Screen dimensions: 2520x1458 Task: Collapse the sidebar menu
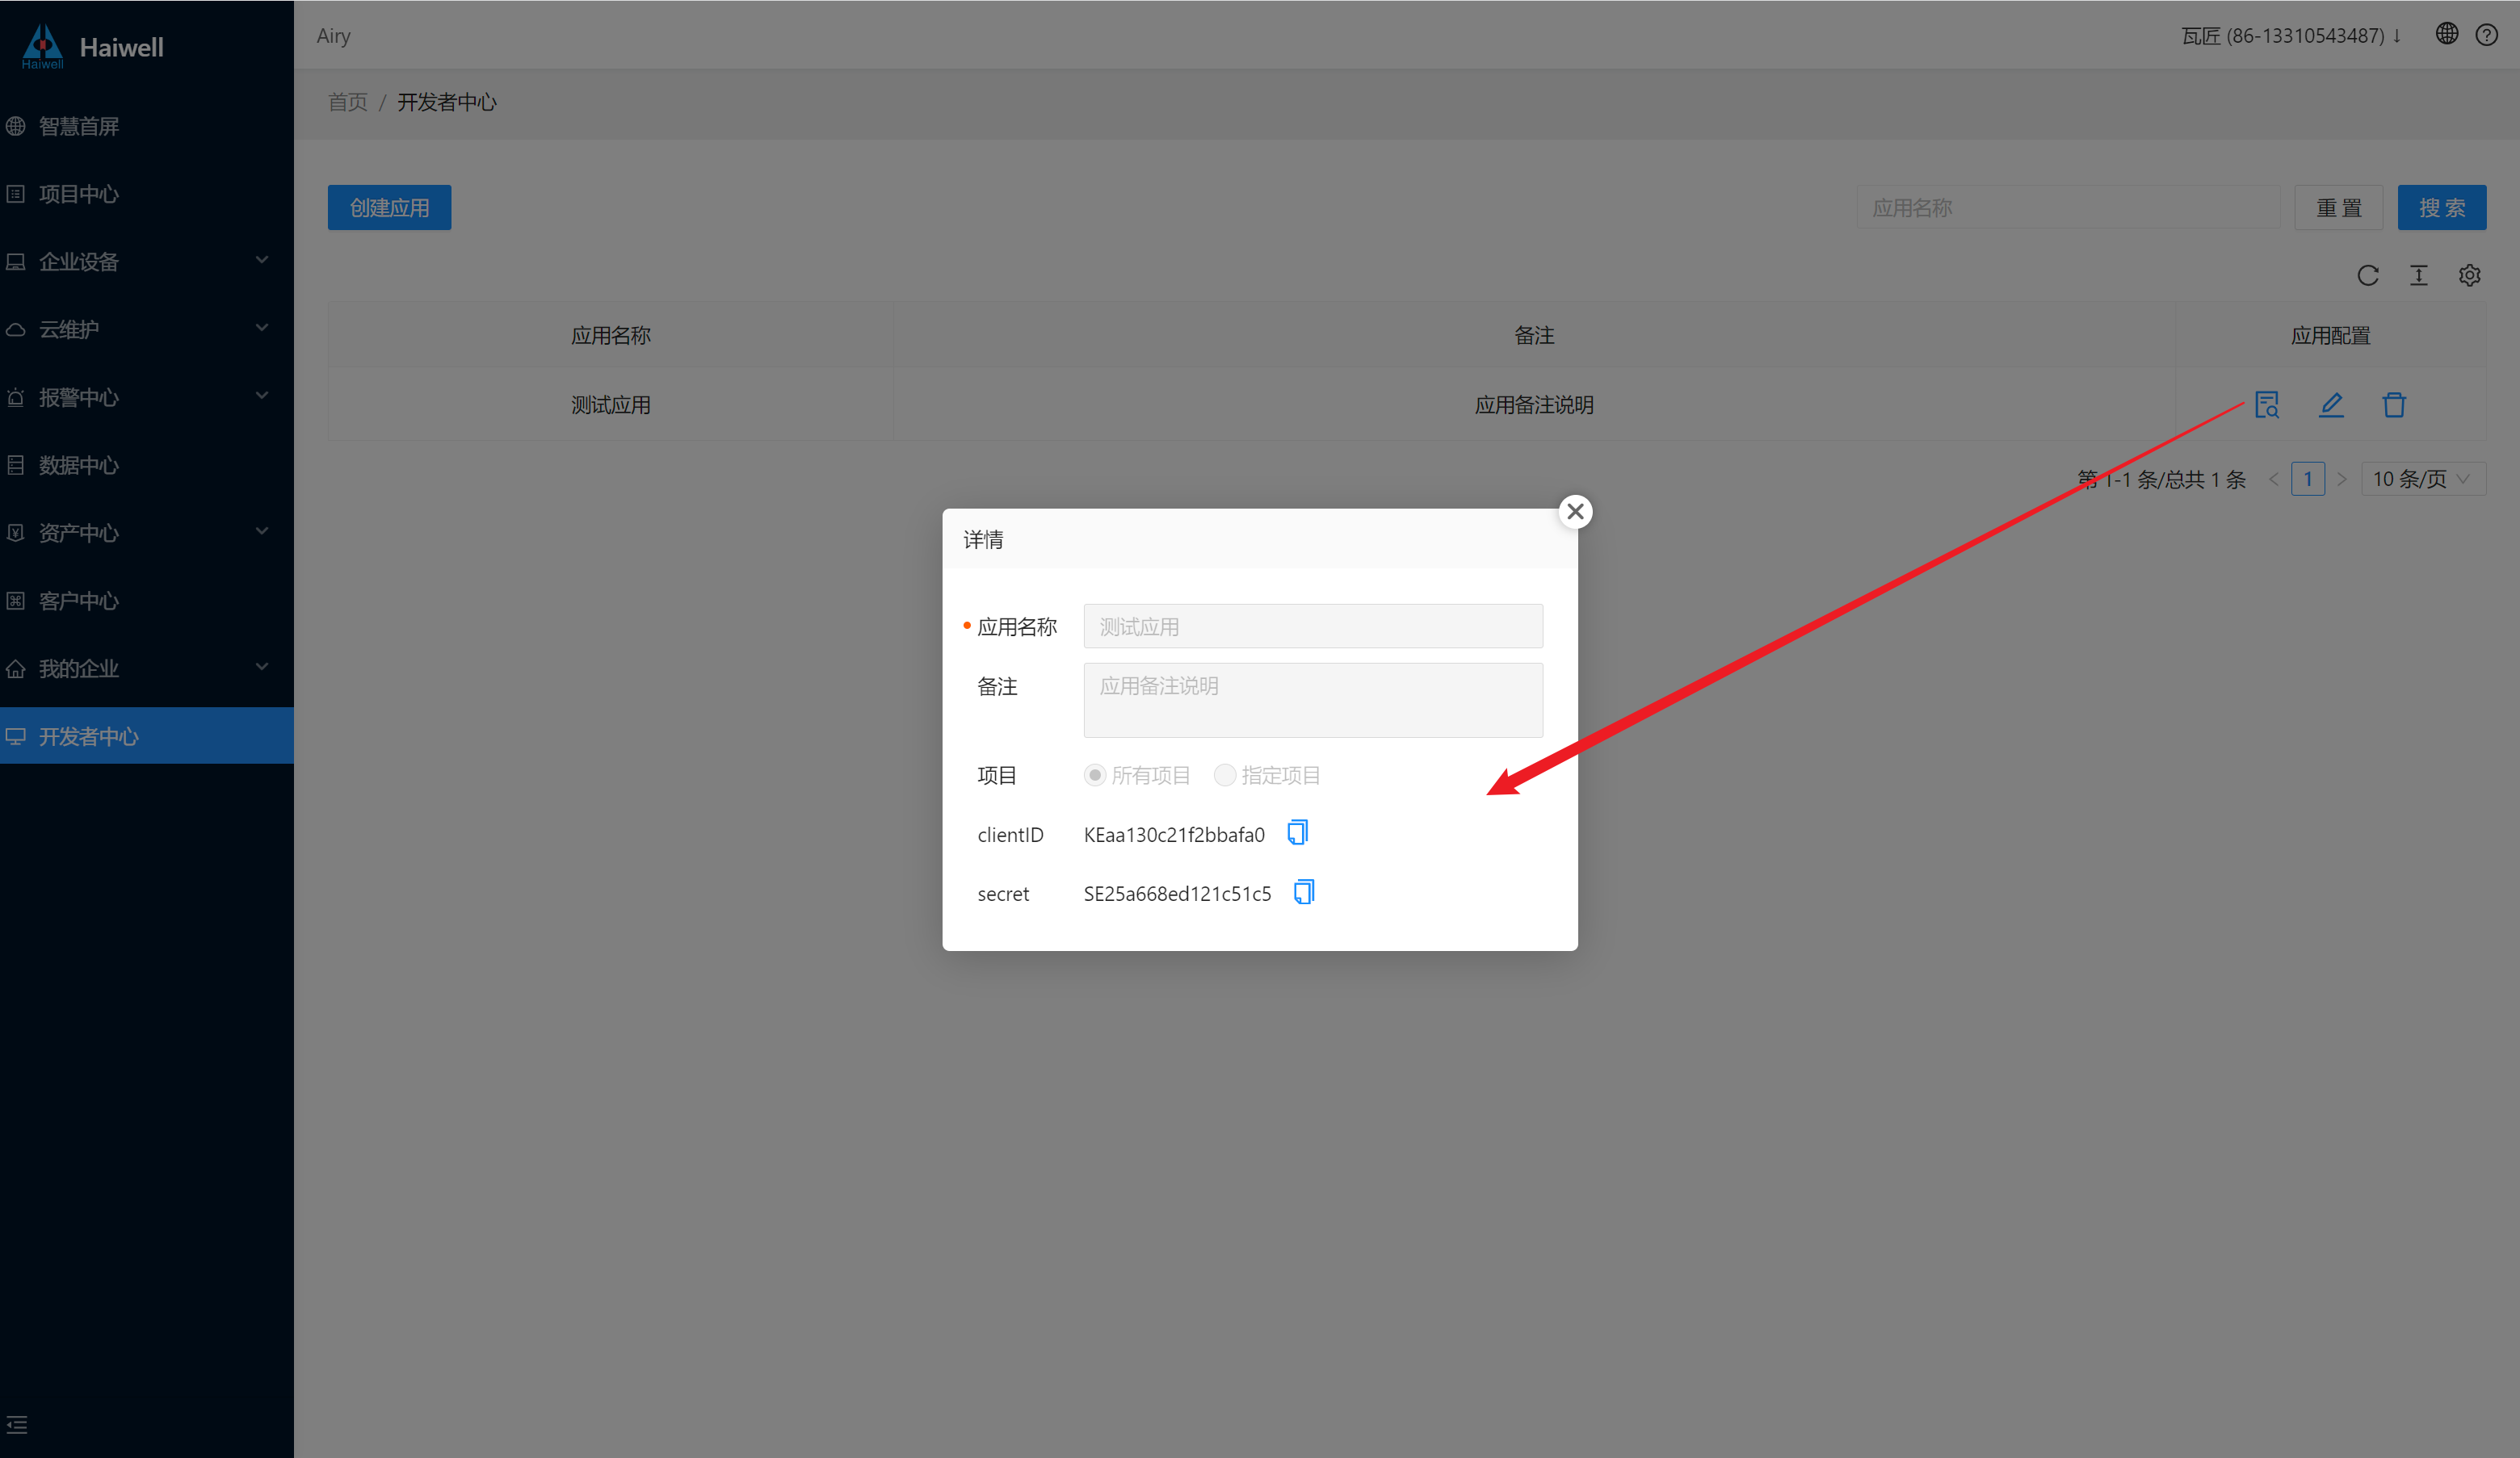pyautogui.click(x=17, y=1424)
